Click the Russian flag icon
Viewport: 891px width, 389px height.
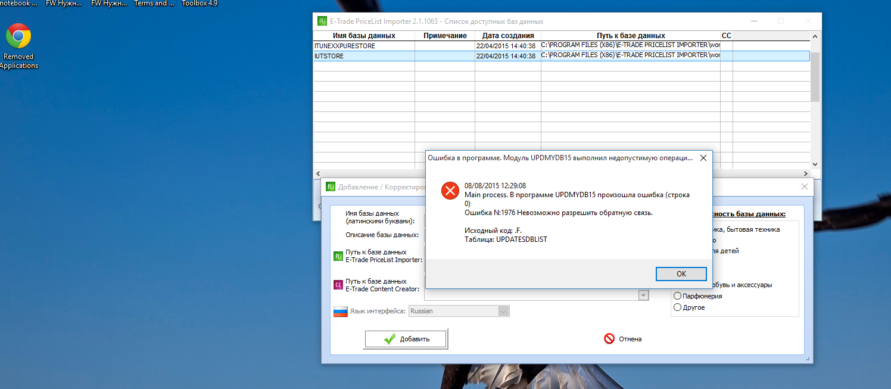point(340,312)
